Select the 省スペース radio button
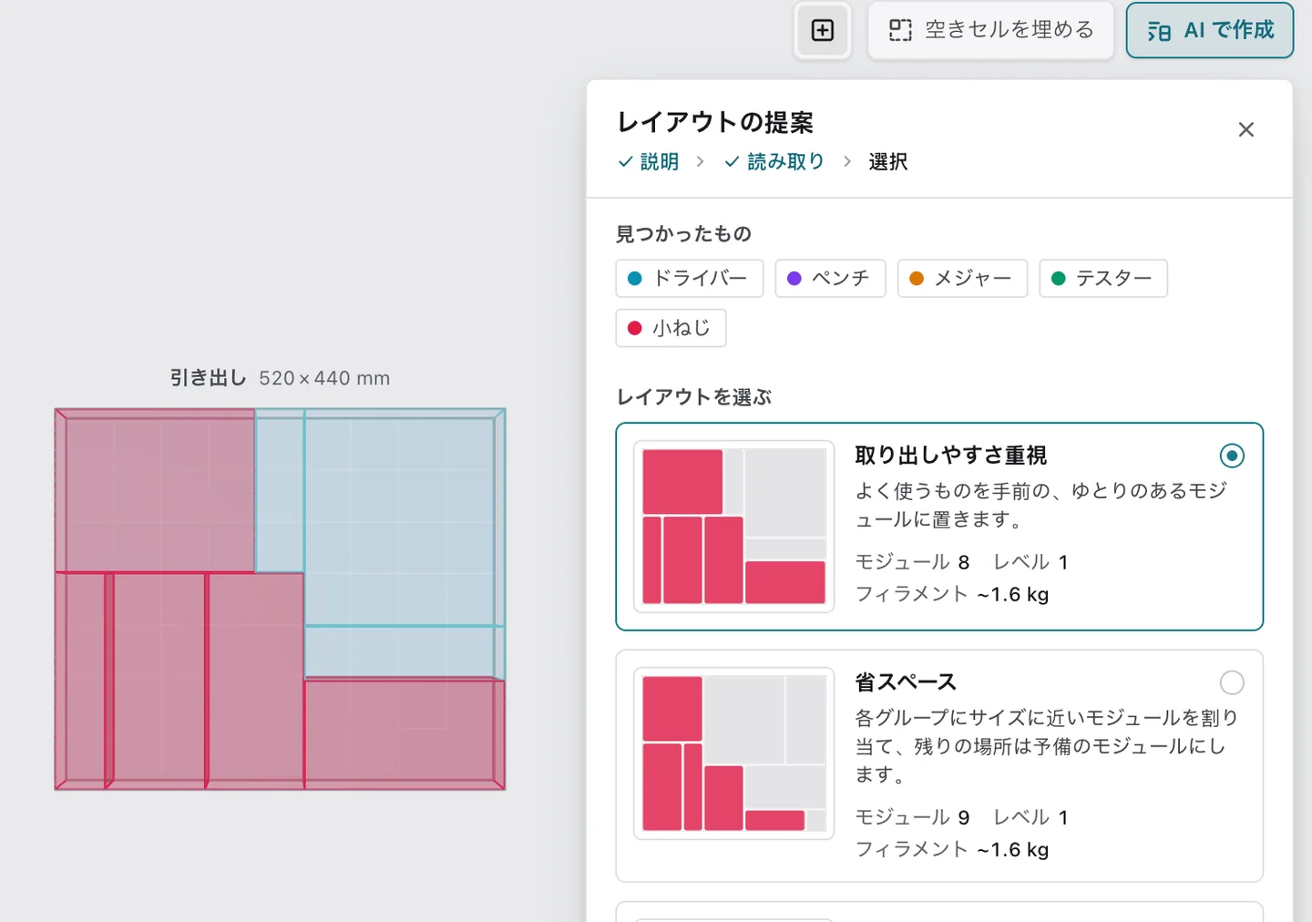The width and height of the screenshot is (1312, 922). click(1232, 682)
